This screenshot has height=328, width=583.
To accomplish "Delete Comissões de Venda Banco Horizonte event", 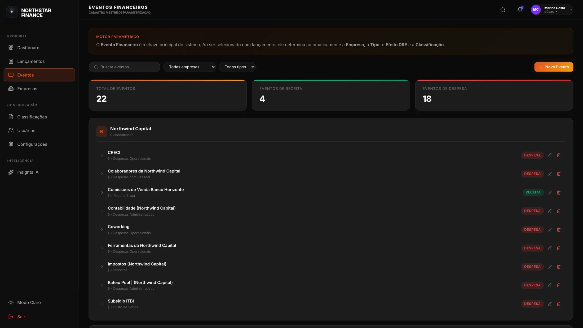I will [559, 193].
